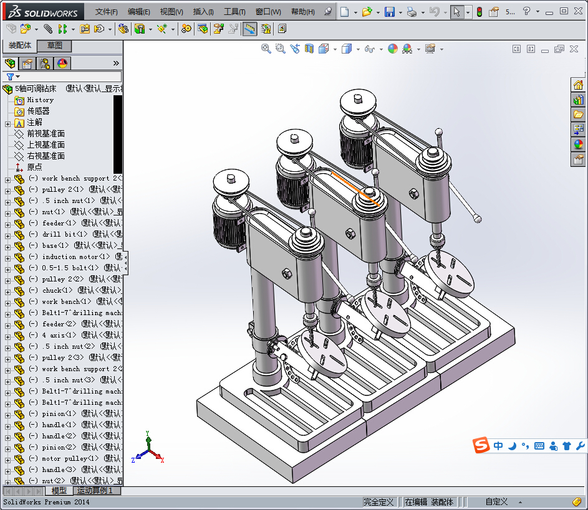Open the PropertyManager tab icon
Image resolution: width=588 pixels, height=510 pixels.
(27, 64)
